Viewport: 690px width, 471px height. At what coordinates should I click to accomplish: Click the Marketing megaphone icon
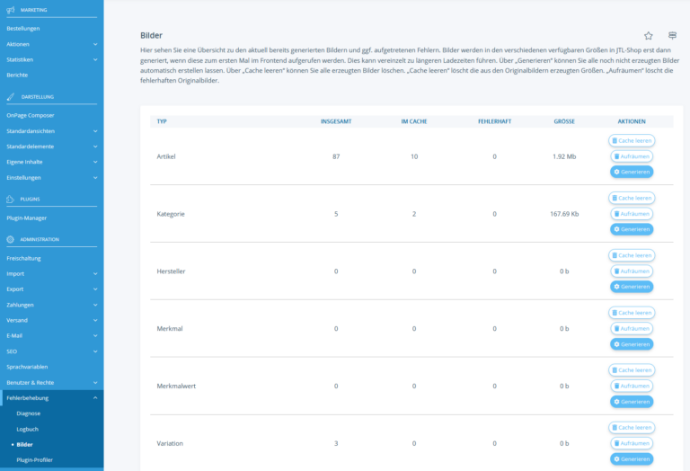[10, 9]
